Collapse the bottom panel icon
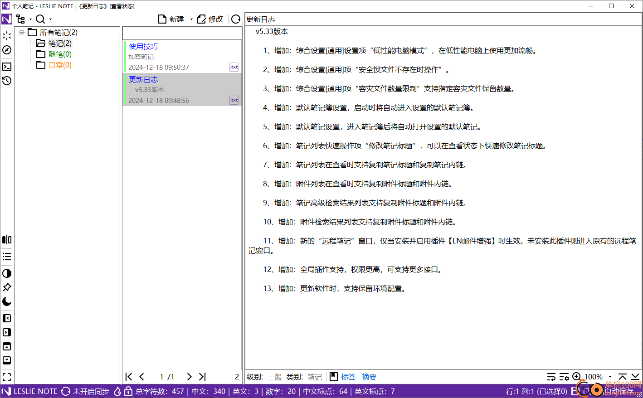 [x=7, y=360]
